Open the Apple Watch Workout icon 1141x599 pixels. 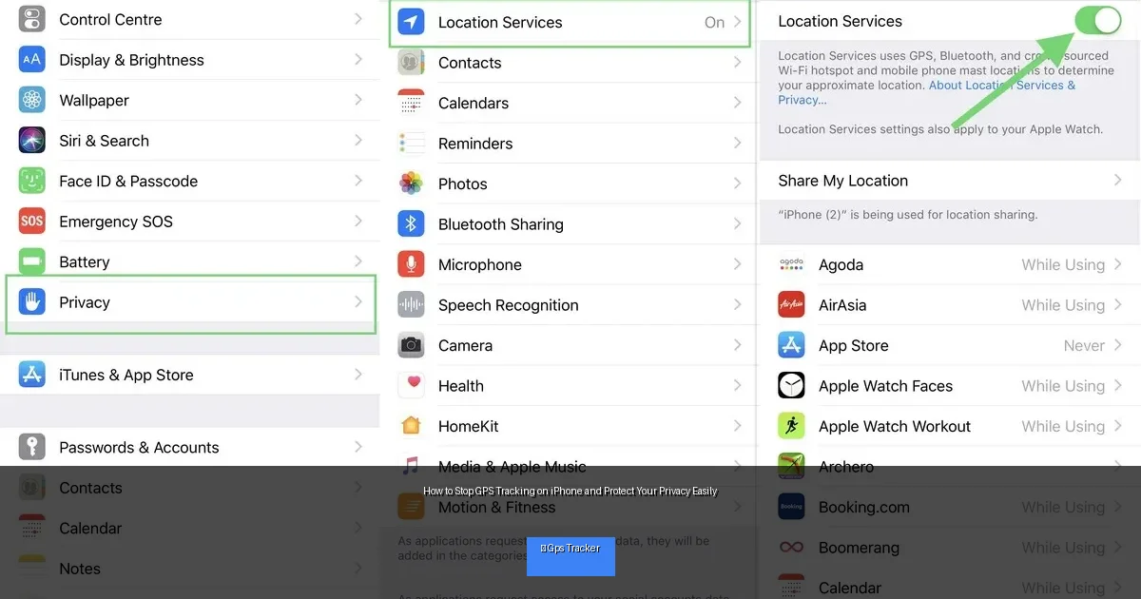click(x=791, y=426)
